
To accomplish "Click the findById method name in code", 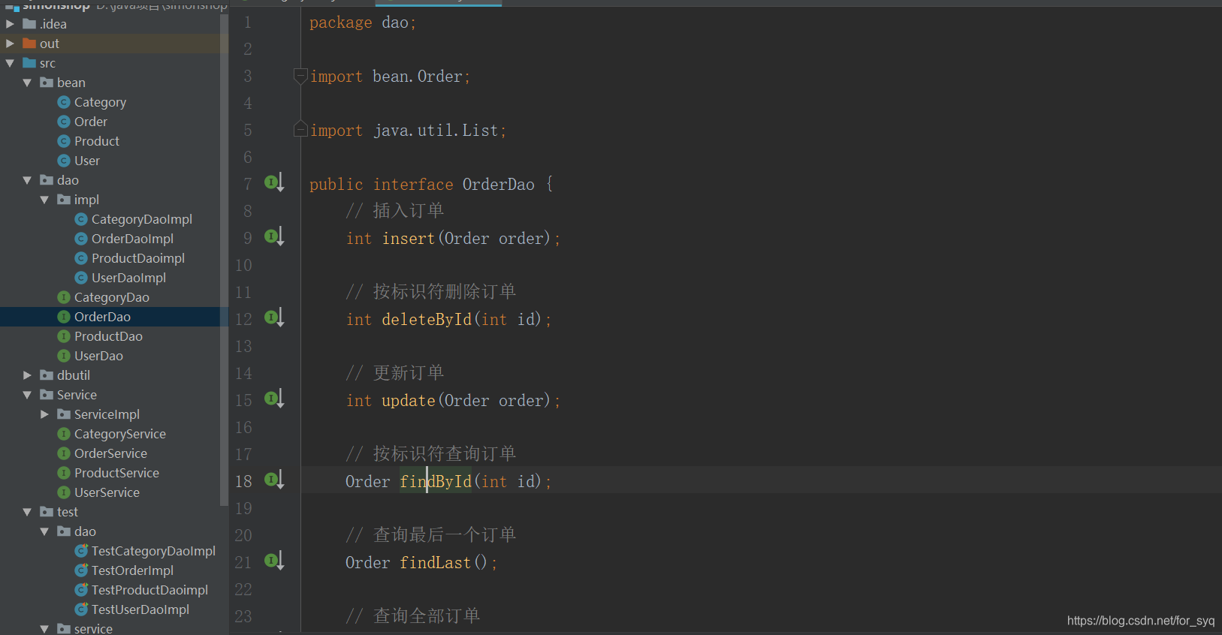I will tap(436, 481).
